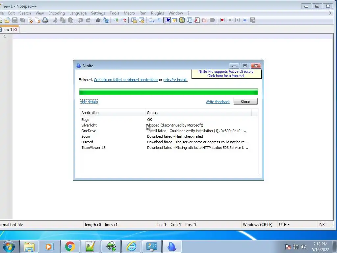Click the Print icon in Notepad++ toolbar

(x=45, y=20)
